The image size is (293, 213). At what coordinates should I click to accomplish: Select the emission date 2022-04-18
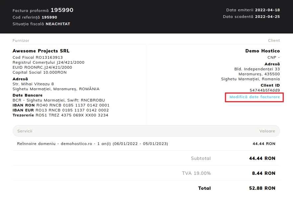pyautogui.click(x=267, y=10)
